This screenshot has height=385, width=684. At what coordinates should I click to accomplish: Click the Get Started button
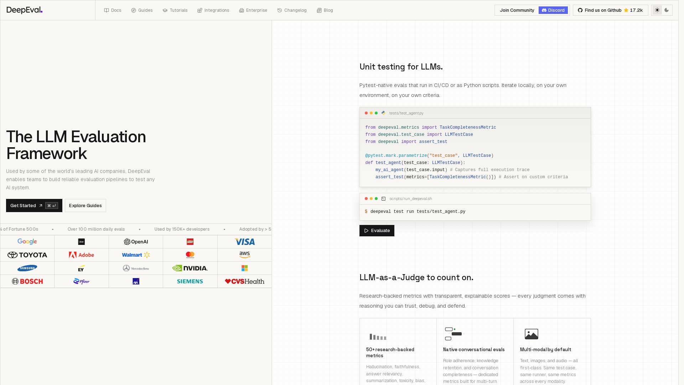34,206
